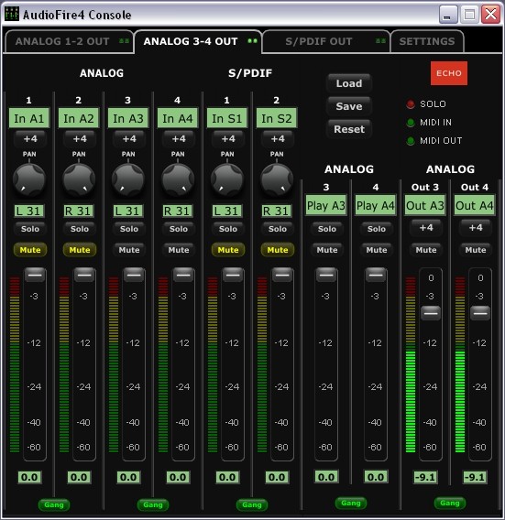Click the Play A3 fader handle
Image resolution: width=505 pixels, height=520 pixels.
coord(326,275)
